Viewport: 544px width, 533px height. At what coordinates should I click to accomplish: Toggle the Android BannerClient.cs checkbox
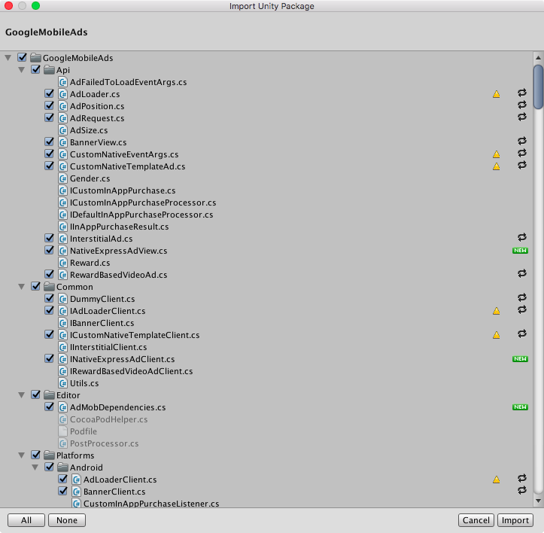click(x=62, y=491)
